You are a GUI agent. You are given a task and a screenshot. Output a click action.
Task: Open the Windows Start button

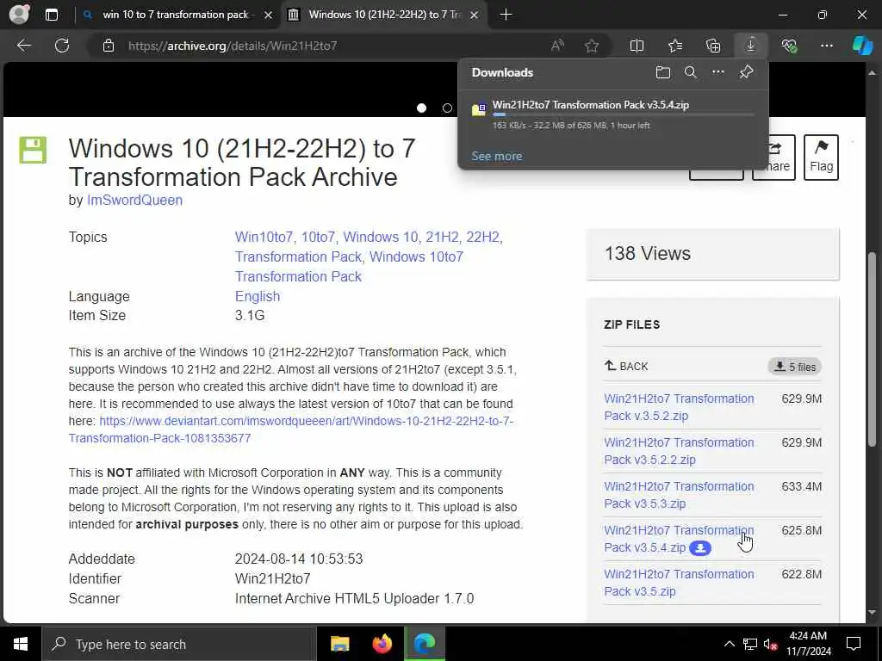[21, 644]
